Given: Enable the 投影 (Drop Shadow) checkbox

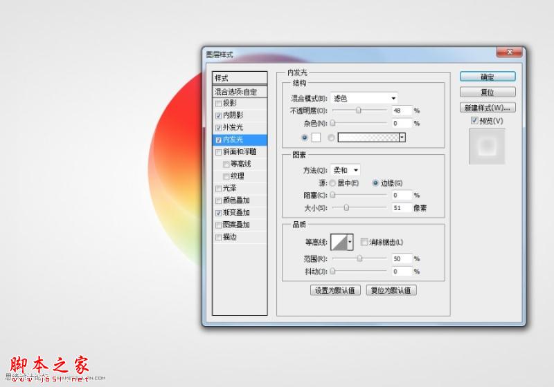Looking at the screenshot, I should tap(218, 104).
